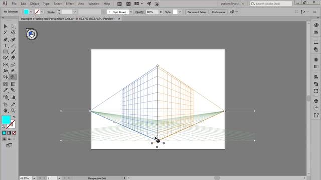Open the Effect menu
321x180 pixels.
coord(70,4)
